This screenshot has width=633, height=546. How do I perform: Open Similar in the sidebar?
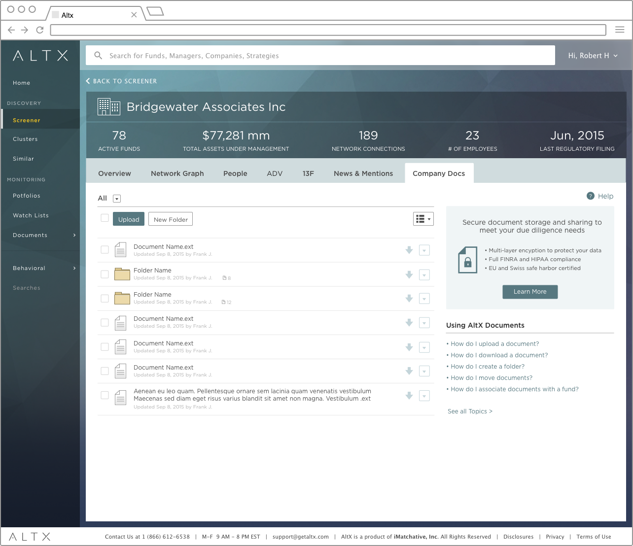[23, 159]
